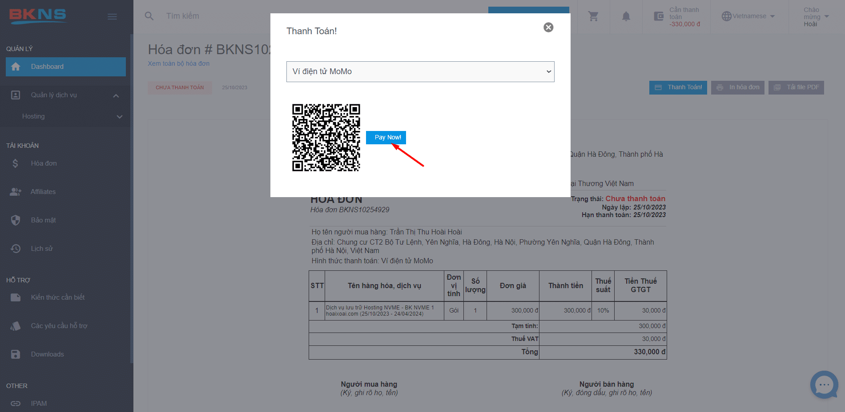Expand the Hosting submenu chevron
The width and height of the screenshot is (845, 412).
pos(119,117)
